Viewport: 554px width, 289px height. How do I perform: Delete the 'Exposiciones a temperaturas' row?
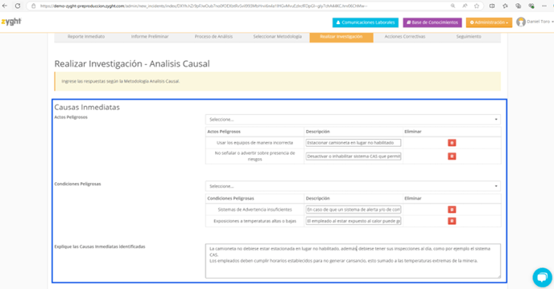(452, 221)
